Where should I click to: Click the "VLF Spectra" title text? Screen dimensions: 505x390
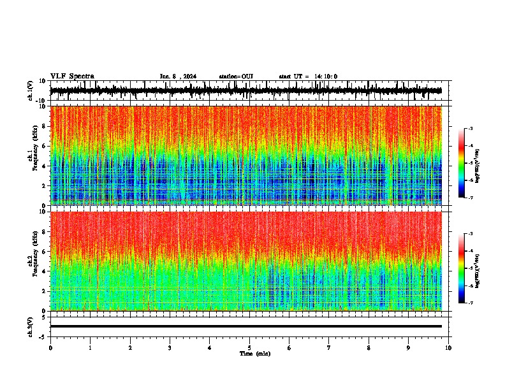point(72,76)
